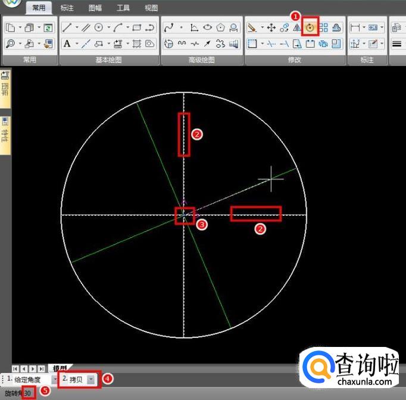406x400 pixels.
Task: Select the Break line (zigzag) tool
Action: pos(195,44)
